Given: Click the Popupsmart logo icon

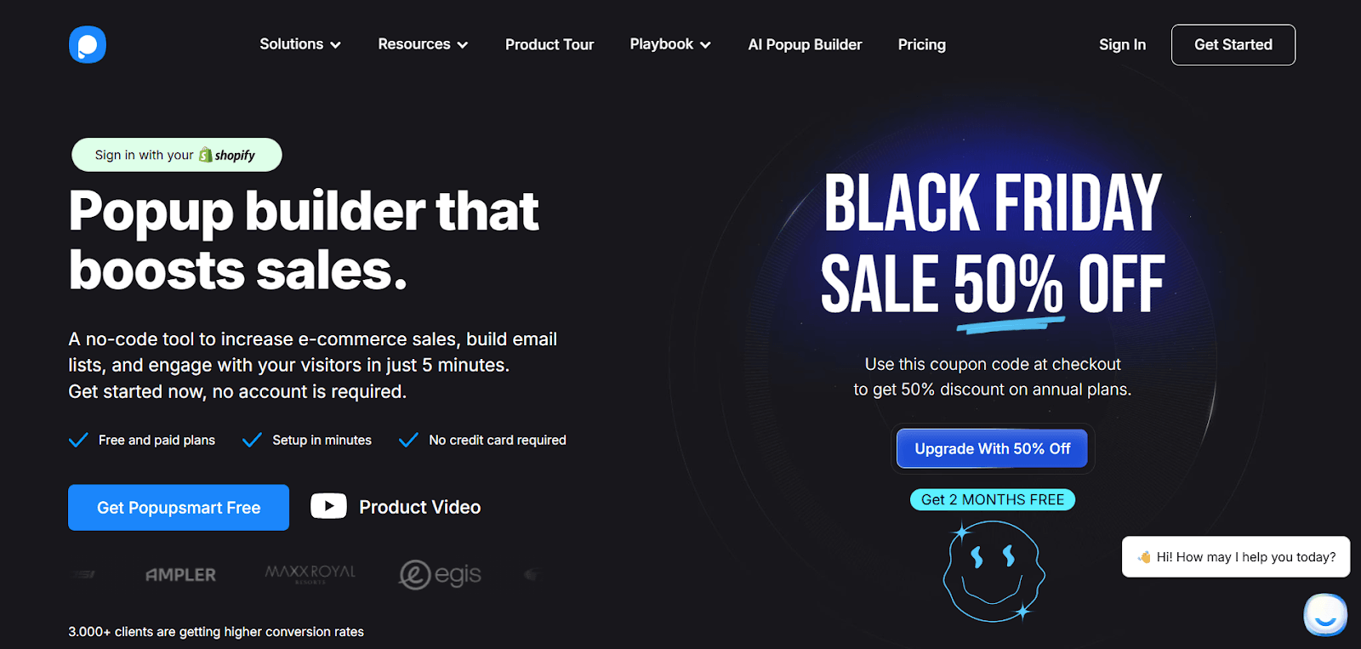Looking at the screenshot, I should coord(88,44).
